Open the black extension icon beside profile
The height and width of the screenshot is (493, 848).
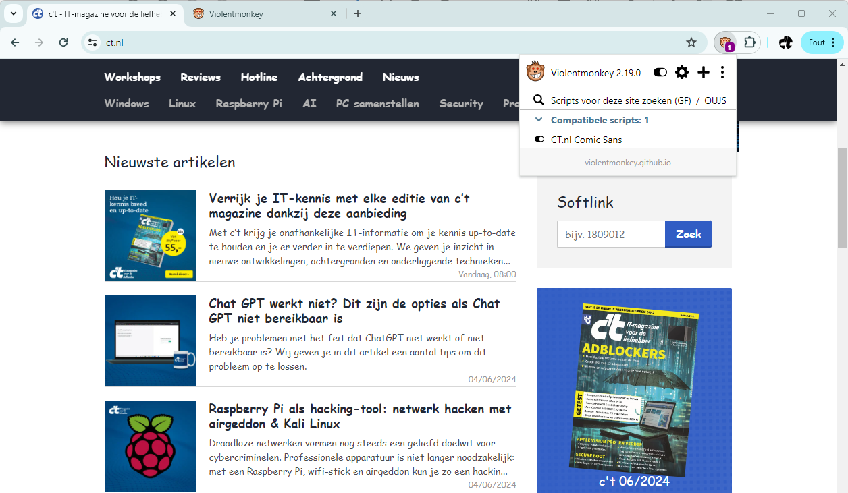pos(785,42)
